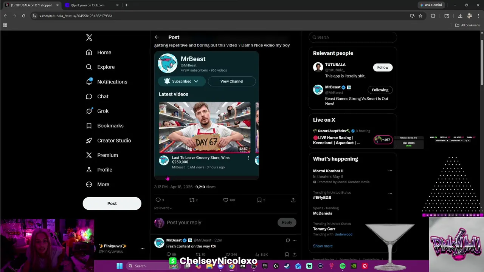Image resolution: width=484 pixels, height=272 pixels.
Task: Click the reply bubble icon with 3 replies
Action: coord(158,200)
